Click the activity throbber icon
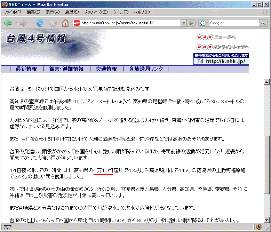Image resolution: width=271 pixels, height=232 pixels. pos(265,12)
